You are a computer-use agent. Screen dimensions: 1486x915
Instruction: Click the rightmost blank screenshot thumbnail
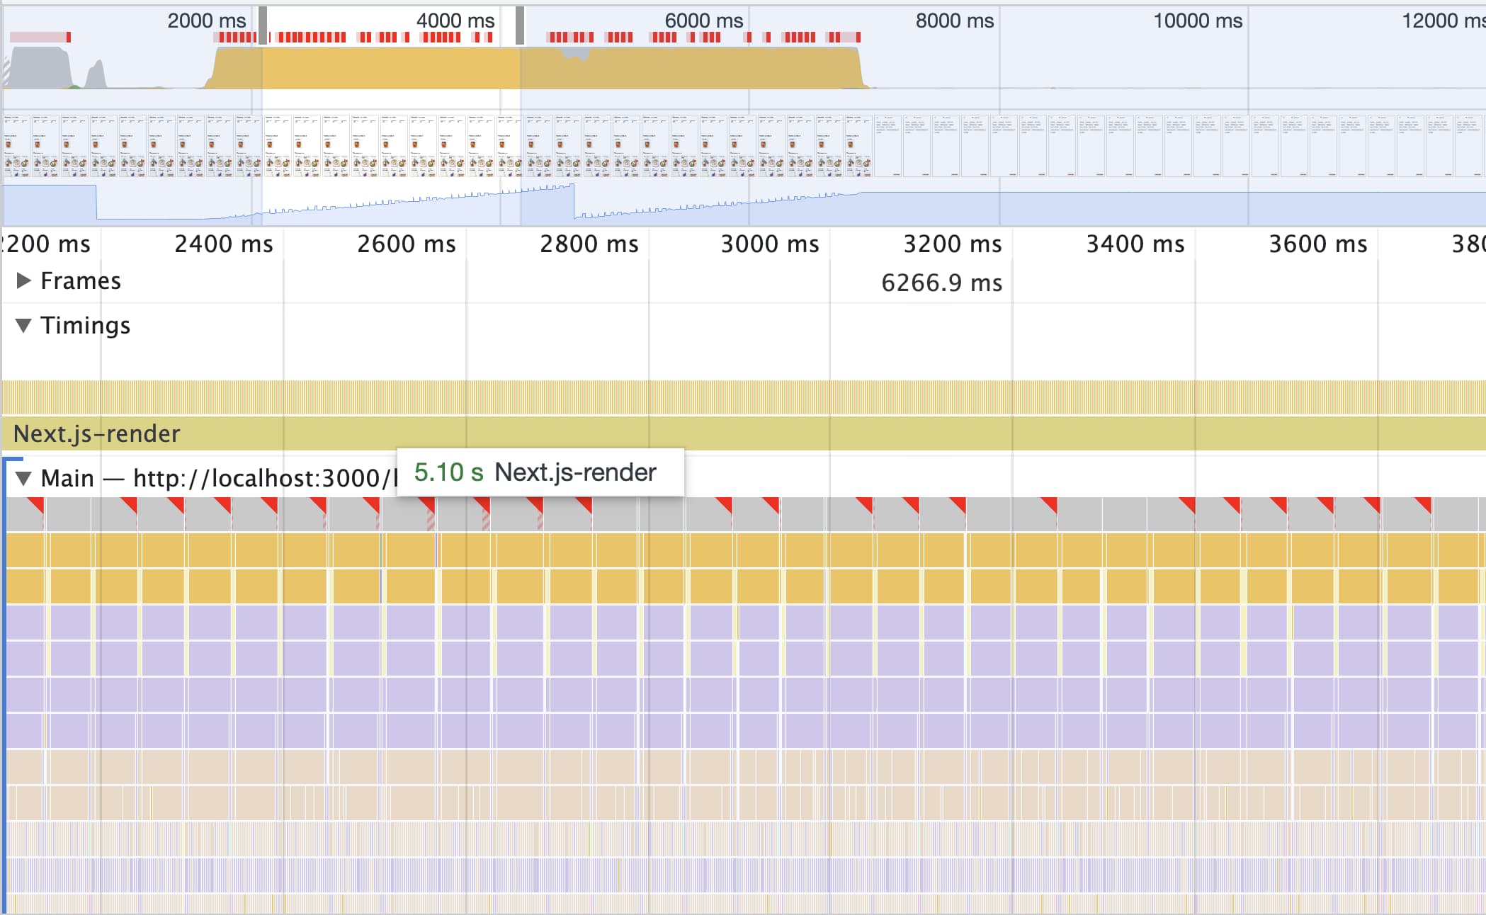click(1469, 146)
